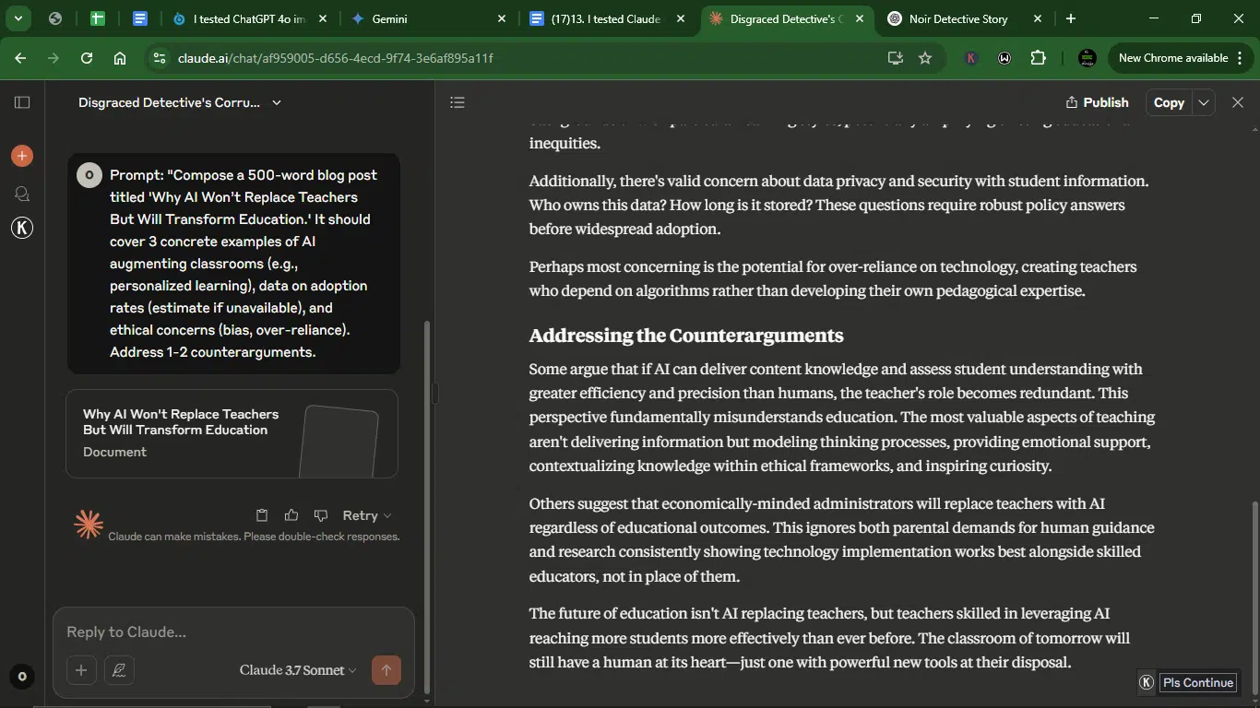The height and width of the screenshot is (708, 1260).
Task: Send the message with arrow button
Action: 386,670
